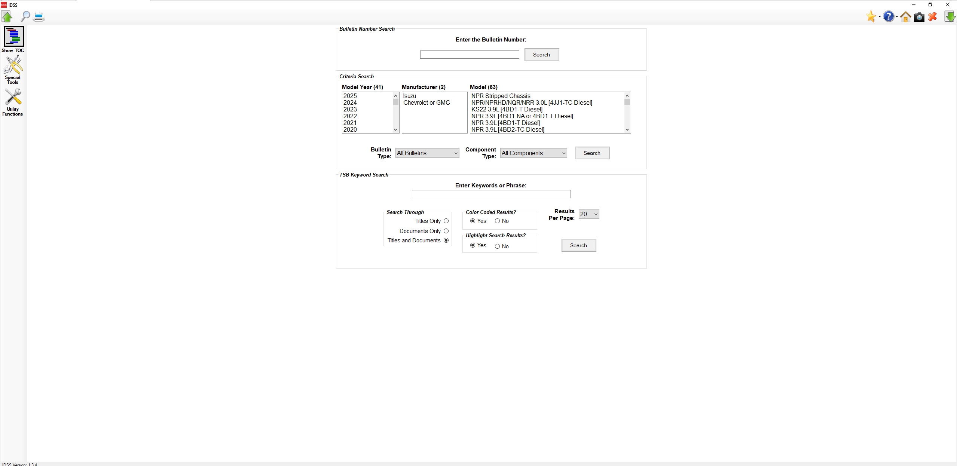The width and height of the screenshot is (957, 466).
Task: Click the camera screenshot icon
Action: 919,17
